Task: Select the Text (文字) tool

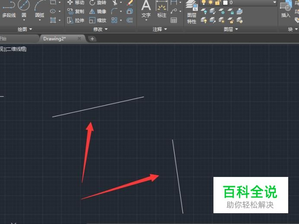Action: (146, 9)
